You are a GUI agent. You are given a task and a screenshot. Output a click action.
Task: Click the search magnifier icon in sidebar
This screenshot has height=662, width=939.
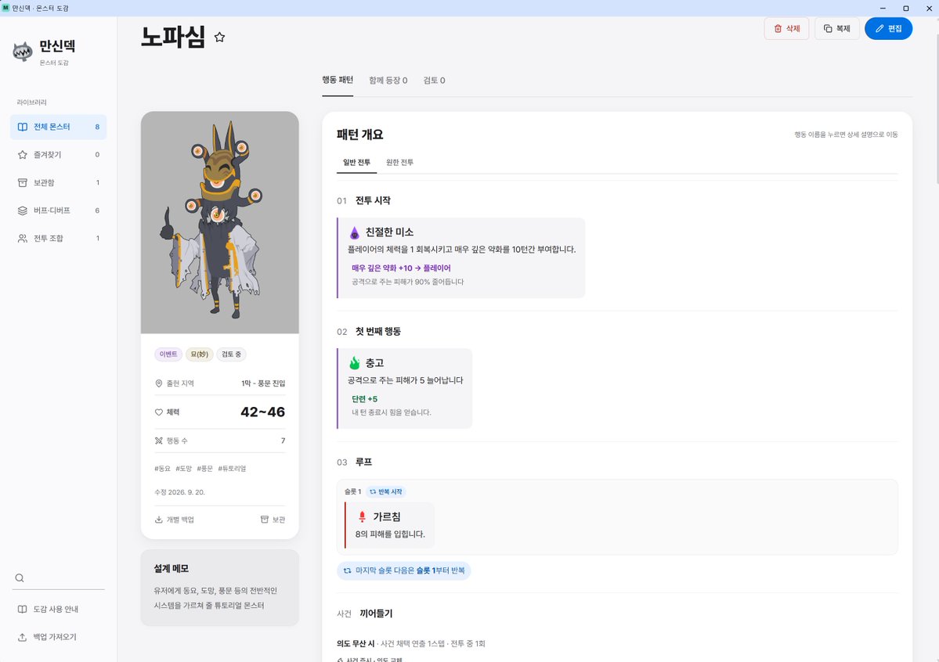pos(20,578)
